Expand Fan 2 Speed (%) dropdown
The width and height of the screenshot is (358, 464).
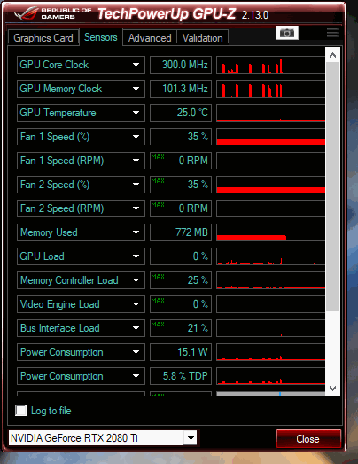[x=136, y=185]
